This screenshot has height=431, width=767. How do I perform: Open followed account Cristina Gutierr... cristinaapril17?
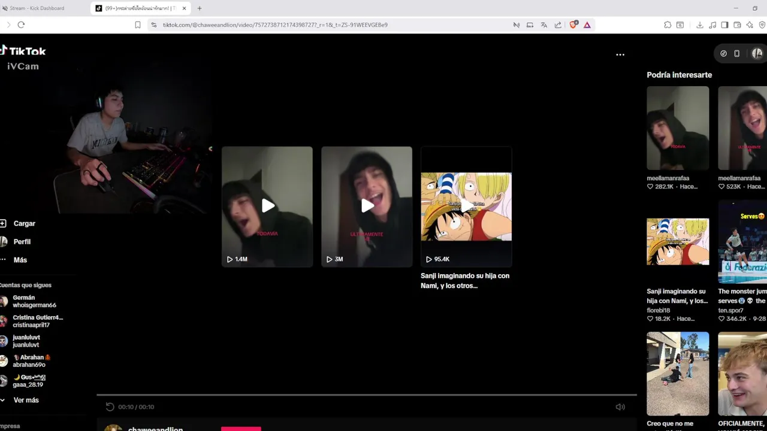[32, 321]
